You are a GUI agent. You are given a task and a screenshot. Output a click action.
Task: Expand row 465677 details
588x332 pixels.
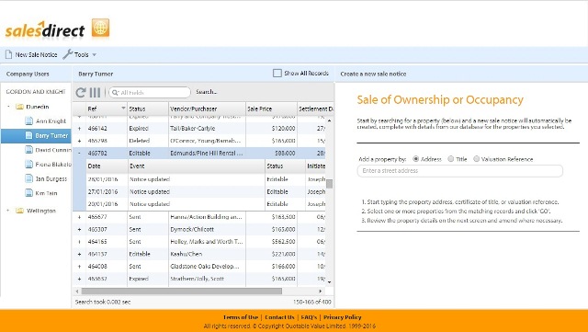coord(79,217)
